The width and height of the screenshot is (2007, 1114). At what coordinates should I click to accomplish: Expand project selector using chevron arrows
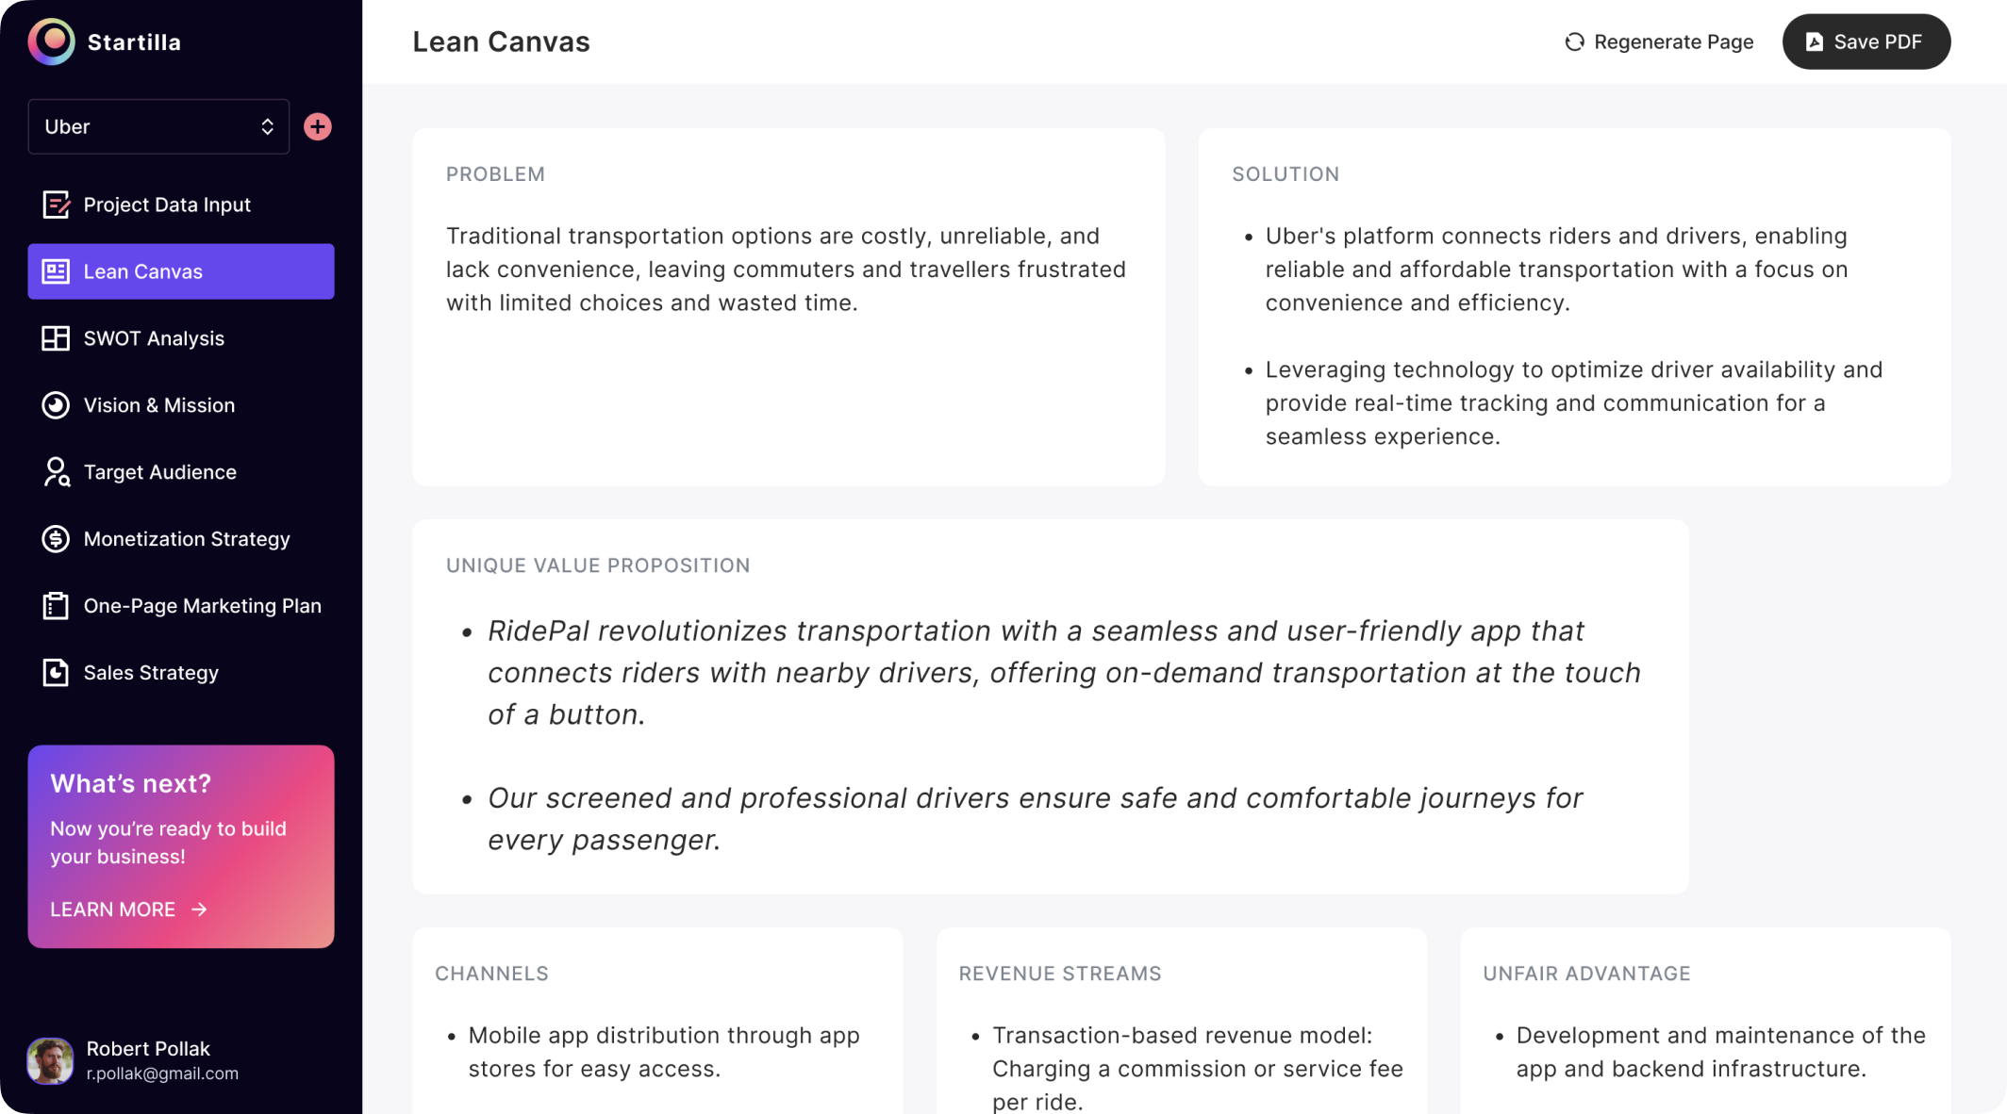268,126
